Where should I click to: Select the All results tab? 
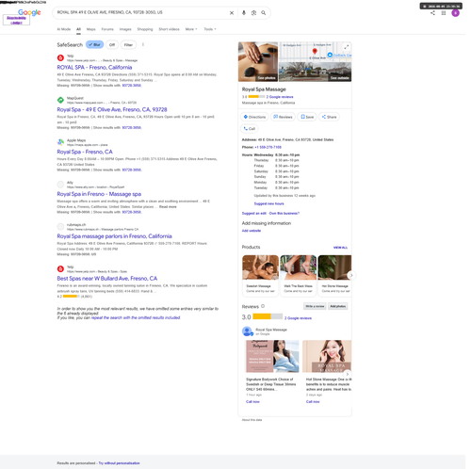(78, 29)
